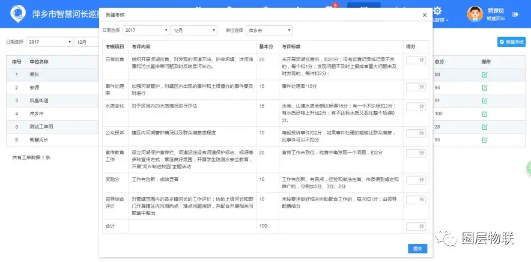
Task: Click the 湘东 unit name
Action: point(34,75)
